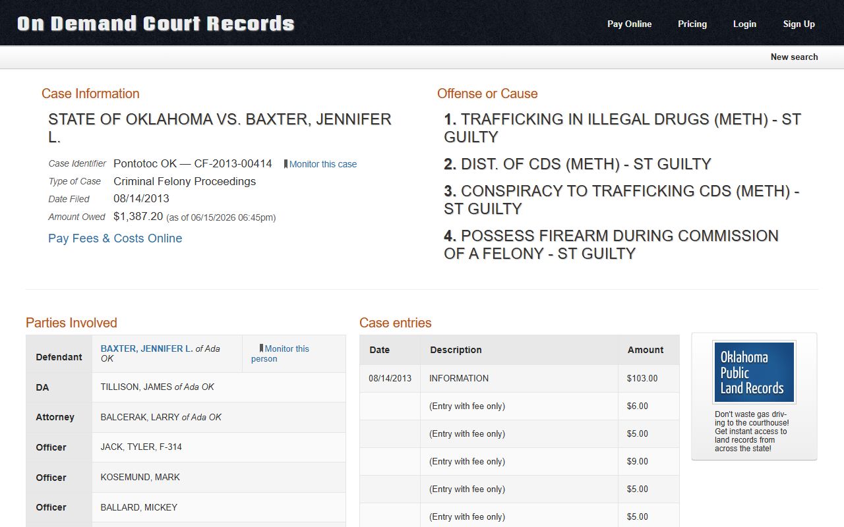The width and height of the screenshot is (844, 527).
Task: Select offense 2 Dist. of CDS
Action: [x=578, y=164]
